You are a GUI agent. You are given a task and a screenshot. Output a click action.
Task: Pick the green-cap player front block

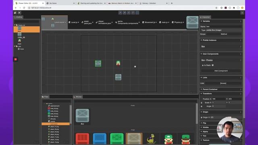click(169, 139)
